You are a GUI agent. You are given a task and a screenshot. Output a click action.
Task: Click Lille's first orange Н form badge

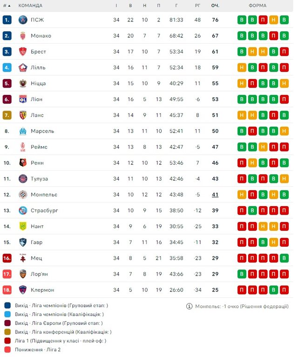(x=242, y=67)
